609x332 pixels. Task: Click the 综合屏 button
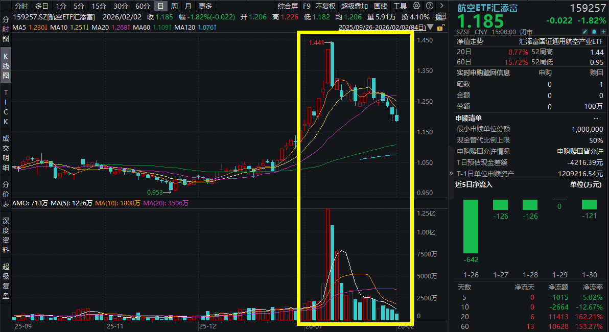click(x=287, y=6)
